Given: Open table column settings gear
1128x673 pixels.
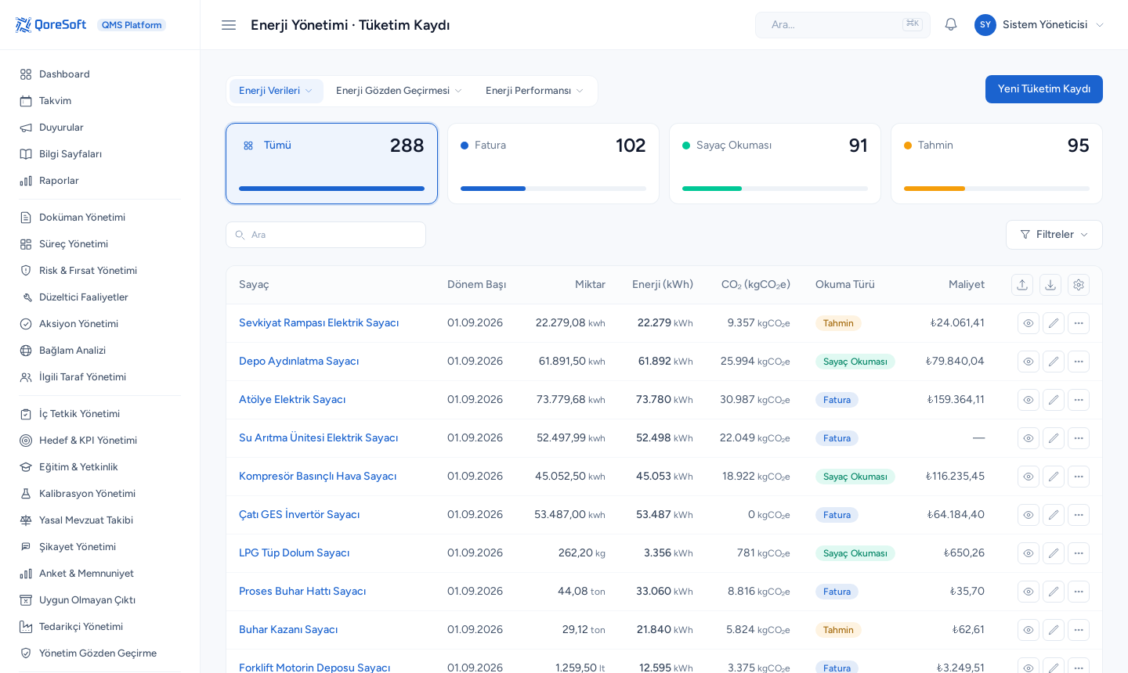Looking at the screenshot, I should [x=1079, y=285].
